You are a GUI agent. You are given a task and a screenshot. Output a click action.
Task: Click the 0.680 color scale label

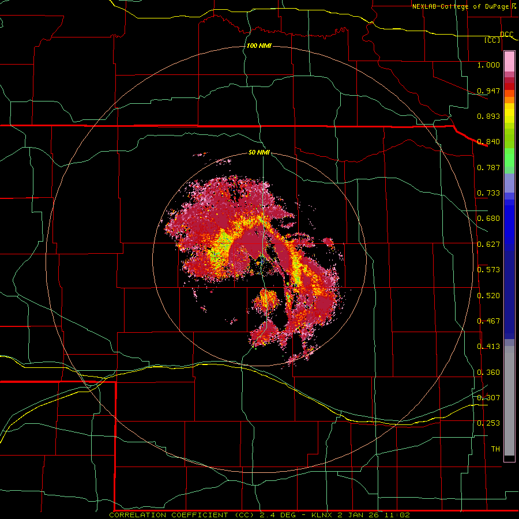coord(488,219)
